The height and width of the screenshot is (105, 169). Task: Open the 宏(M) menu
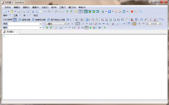coord(54,7)
